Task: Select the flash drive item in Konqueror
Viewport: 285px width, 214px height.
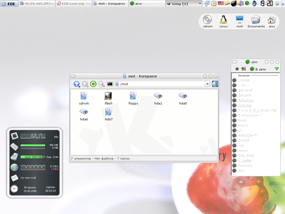Action: [108, 98]
